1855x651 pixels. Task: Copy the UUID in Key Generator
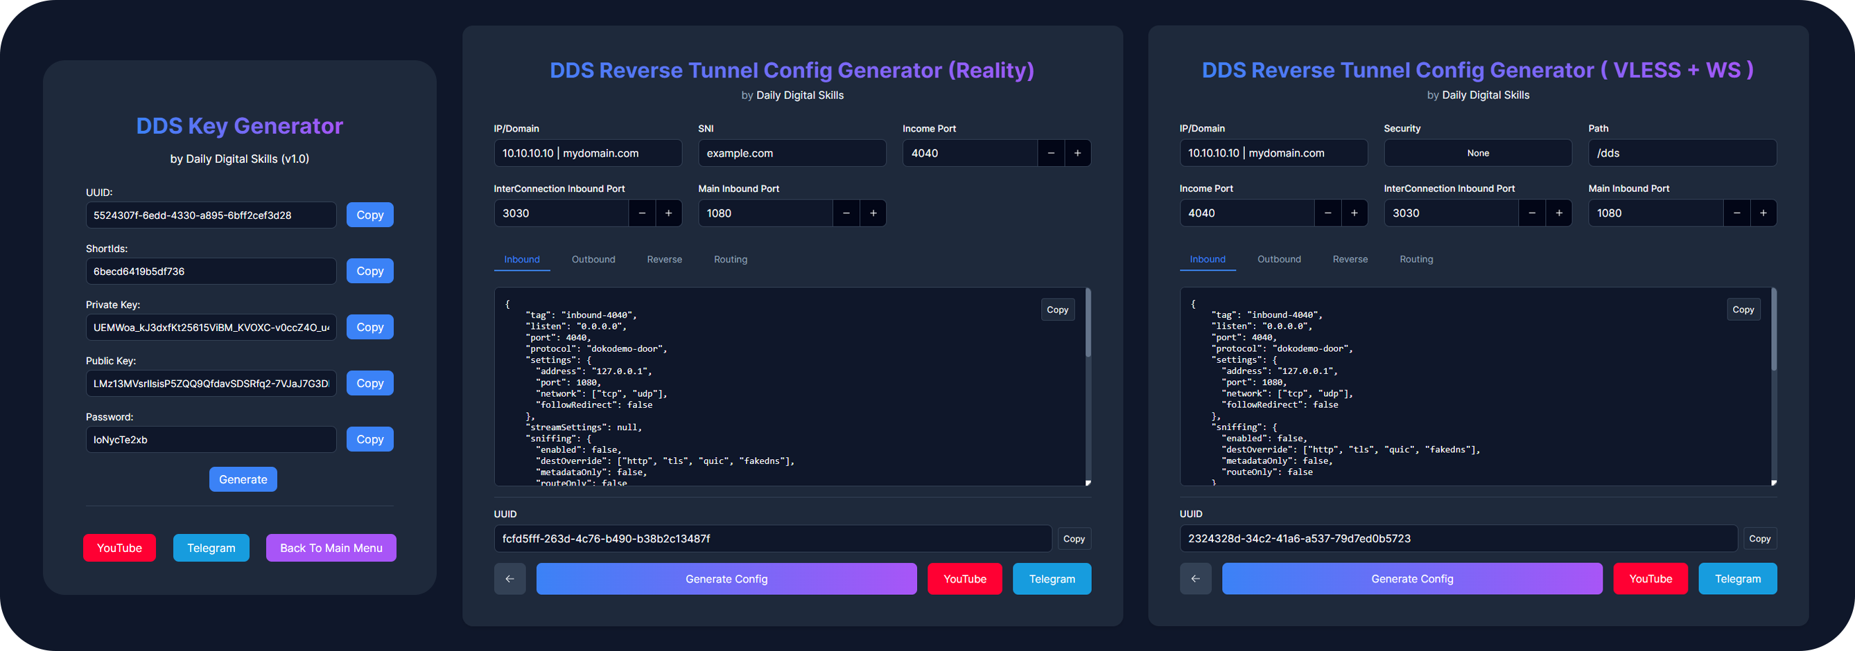coord(369,215)
